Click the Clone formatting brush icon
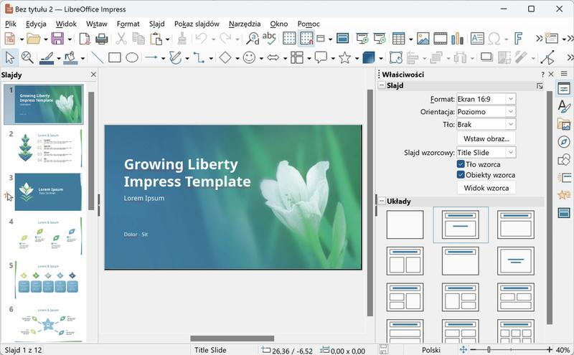574x355 pixels. 182,39
